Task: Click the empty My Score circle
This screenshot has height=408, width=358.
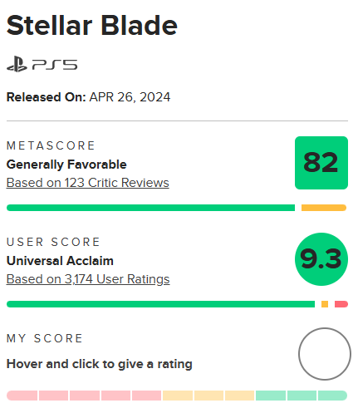Action: tap(325, 354)
